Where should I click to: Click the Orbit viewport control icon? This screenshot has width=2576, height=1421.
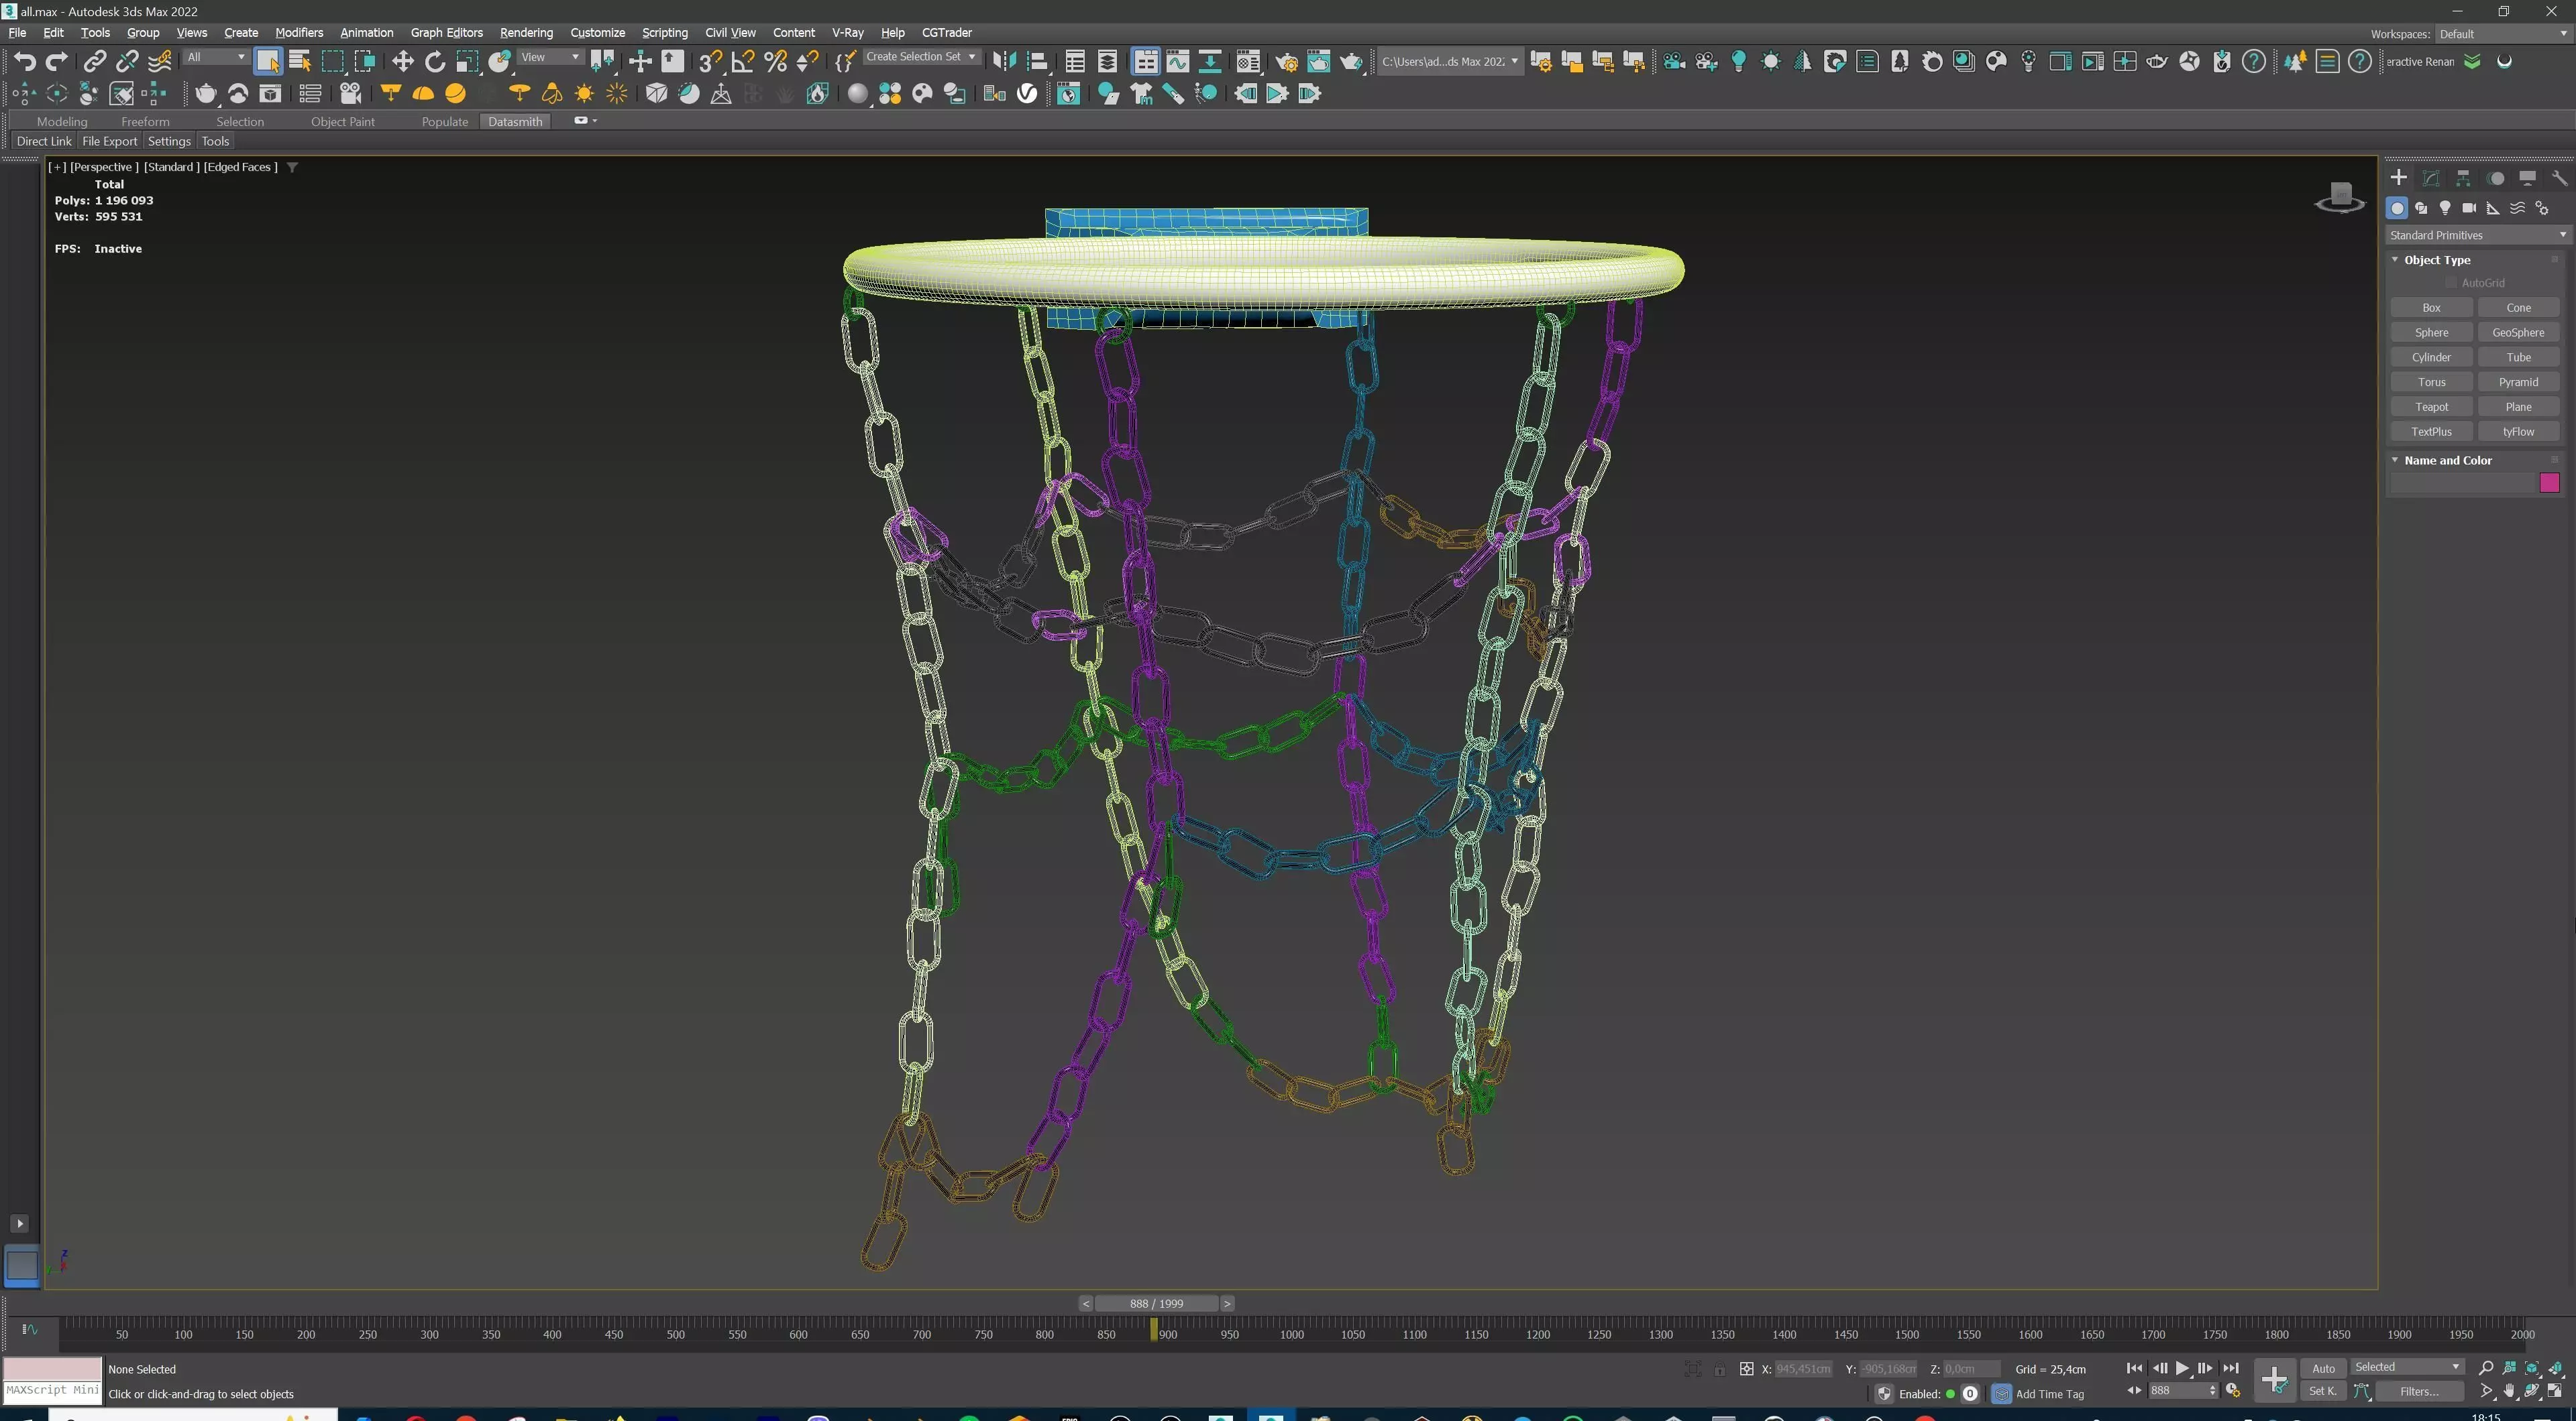pyautogui.click(x=2532, y=1391)
